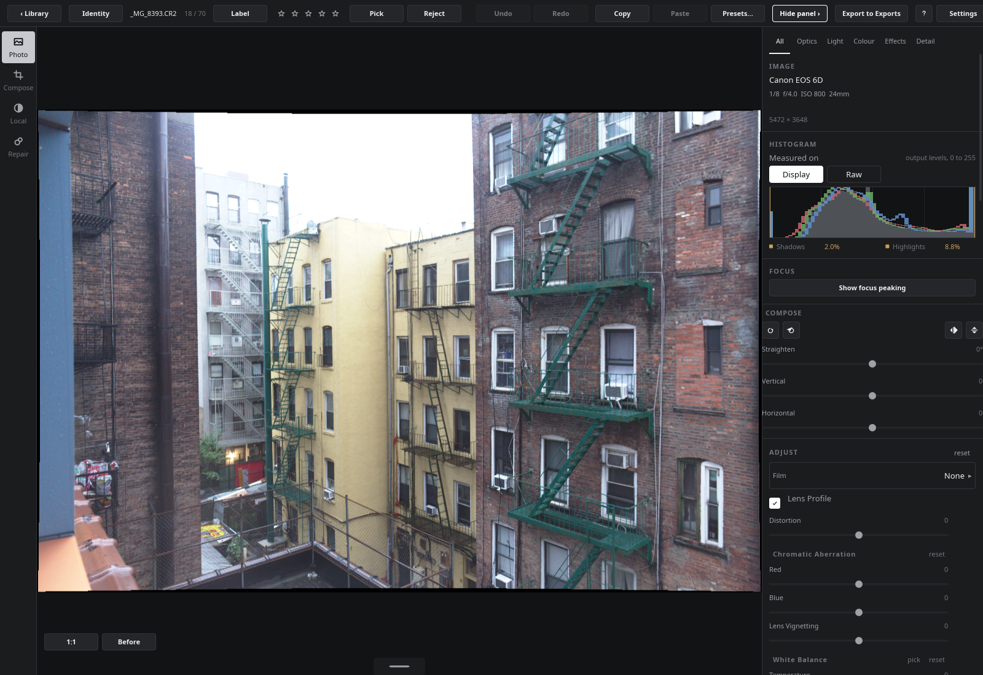Screen dimensions: 983x675
Task: Click the Straighten slider handle
Action: point(872,364)
